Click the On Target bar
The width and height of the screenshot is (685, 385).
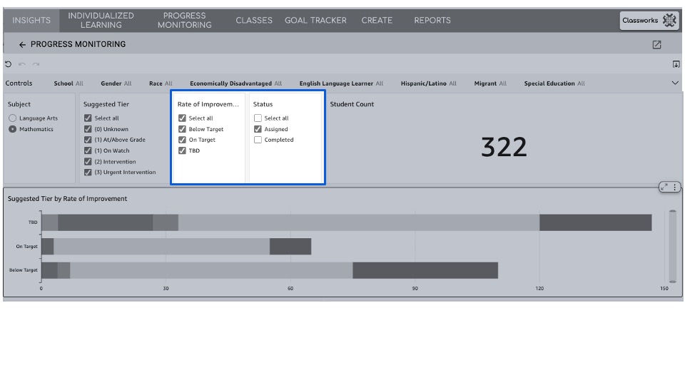coord(176,246)
